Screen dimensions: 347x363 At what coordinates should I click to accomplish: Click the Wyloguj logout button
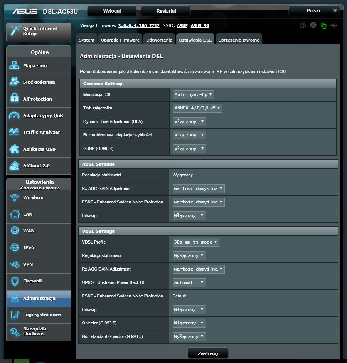pyautogui.click(x=112, y=11)
